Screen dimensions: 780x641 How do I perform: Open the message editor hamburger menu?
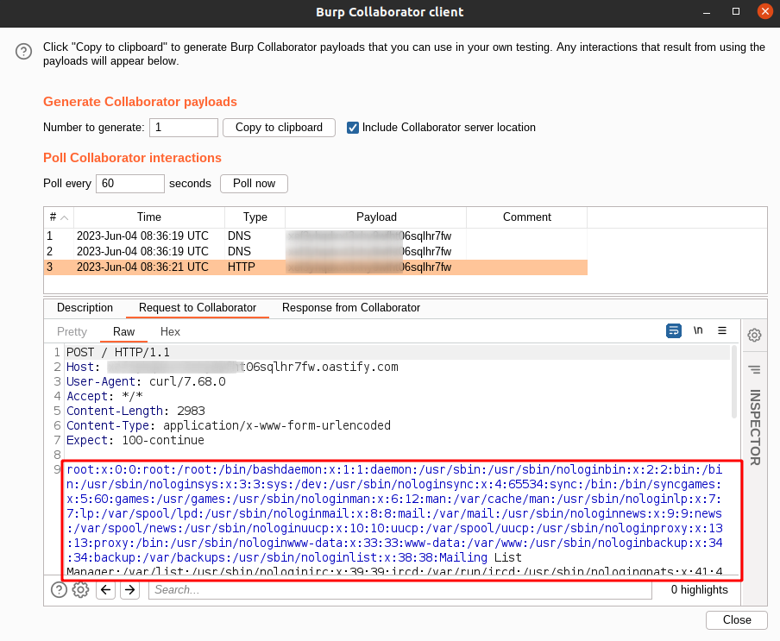click(722, 330)
